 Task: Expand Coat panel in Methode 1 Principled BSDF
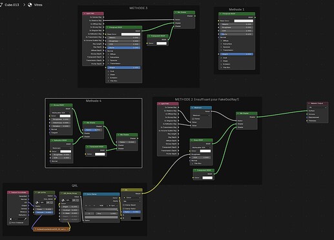(221, 57)
